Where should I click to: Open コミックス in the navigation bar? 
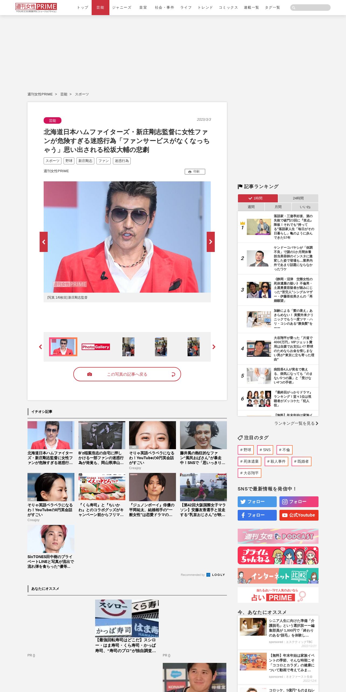(229, 8)
